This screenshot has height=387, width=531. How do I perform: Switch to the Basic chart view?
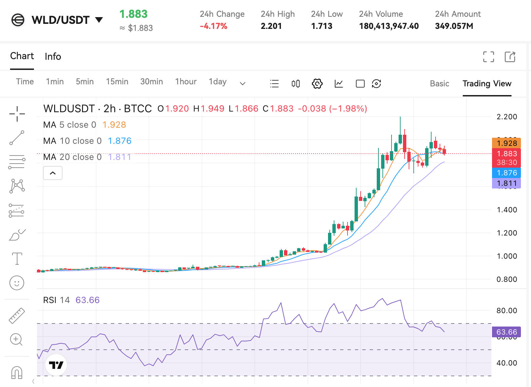439,84
